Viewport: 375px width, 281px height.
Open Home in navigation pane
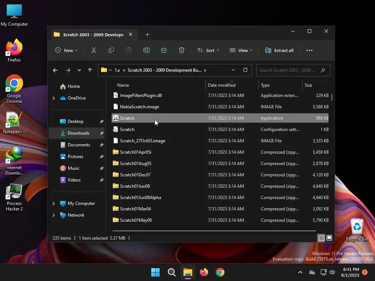[x=74, y=86]
